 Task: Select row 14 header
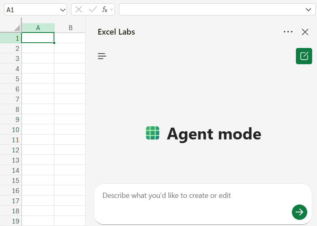[x=11, y=170]
